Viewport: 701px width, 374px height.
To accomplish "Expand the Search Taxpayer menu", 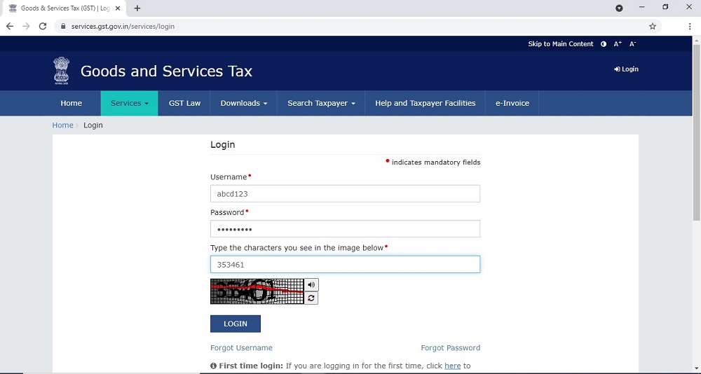I will 321,103.
